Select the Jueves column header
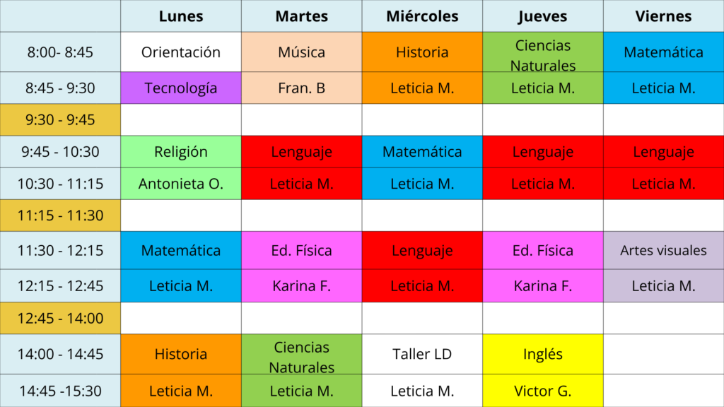Viewport: 724px width, 407px height. pyautogui.click(x=543, y=16)
